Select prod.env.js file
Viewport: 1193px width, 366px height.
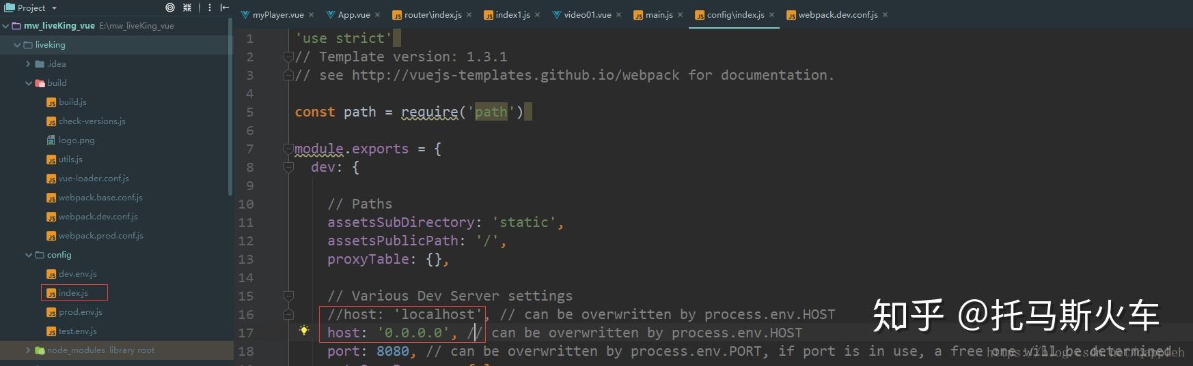pos(81,312)
